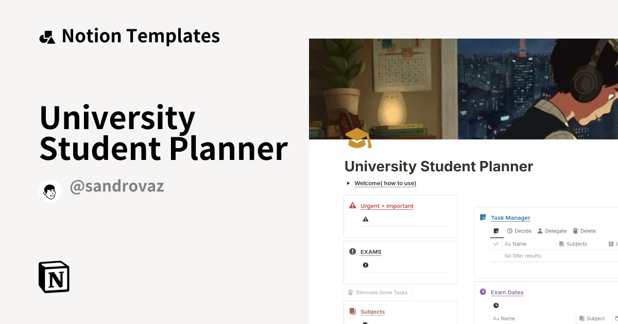
Task: Switch to the Decide view tab
Action: (x=519, y=231)
